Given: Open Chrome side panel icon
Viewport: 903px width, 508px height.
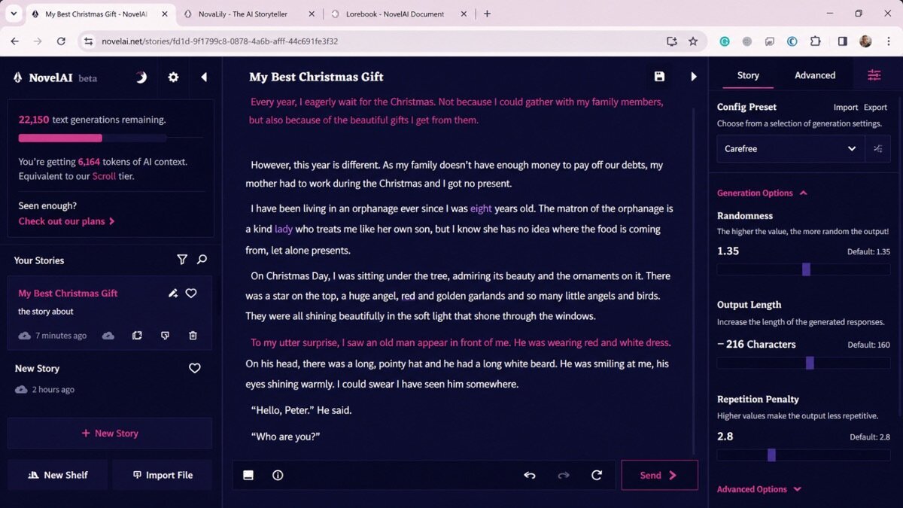Looking at the screenshot, I should pyautogui.click(x=842, y=41).
